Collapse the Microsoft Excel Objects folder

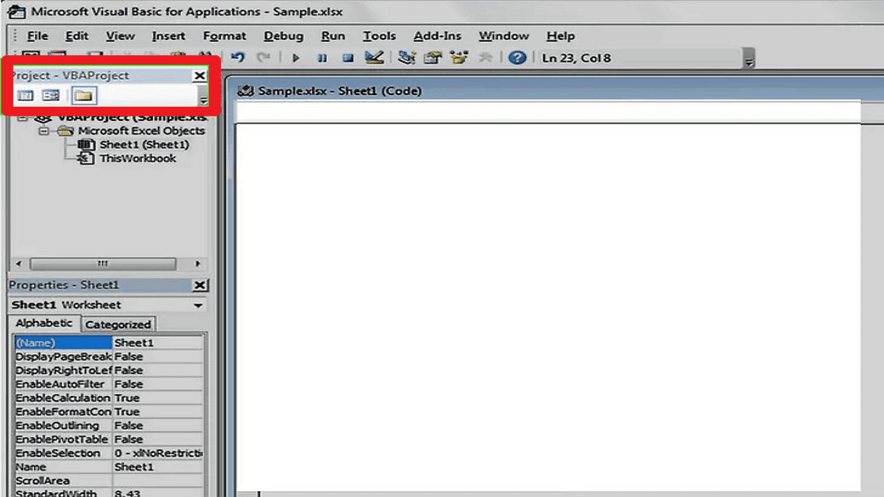pos(44,131)
